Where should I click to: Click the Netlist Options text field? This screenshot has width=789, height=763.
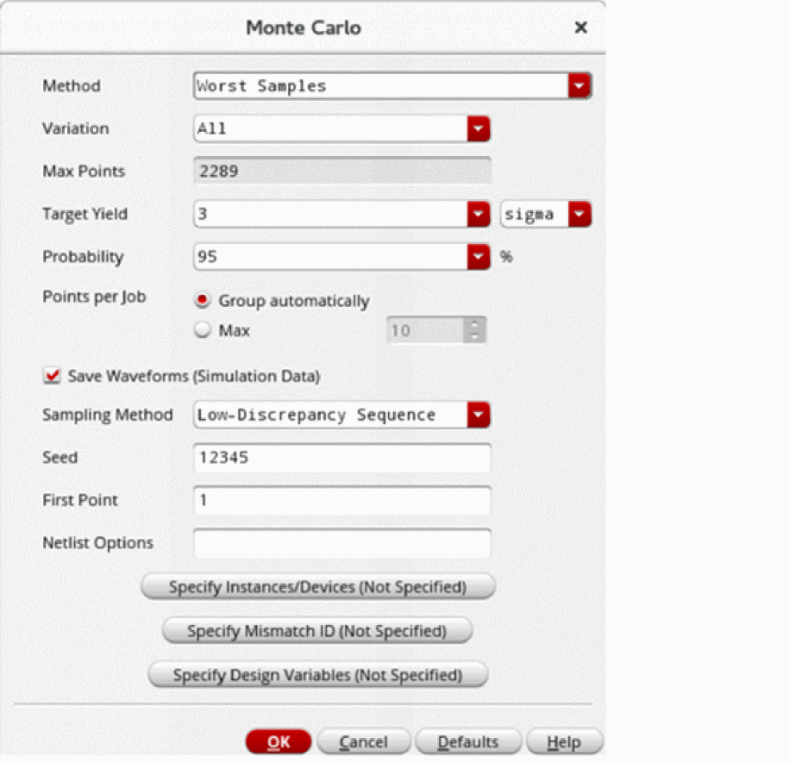[342, 544]
